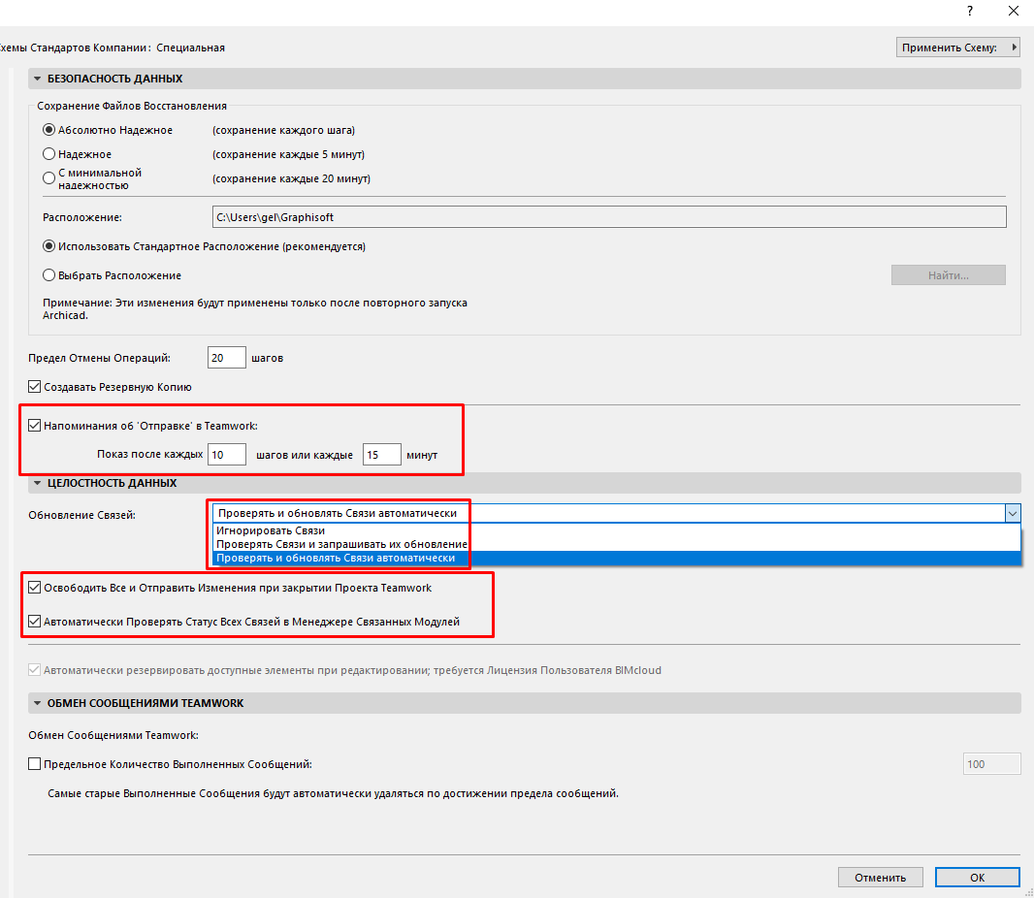Open the Применить Схему menu button
This screenshot has height=898, width=1034.
pos(957,47)
